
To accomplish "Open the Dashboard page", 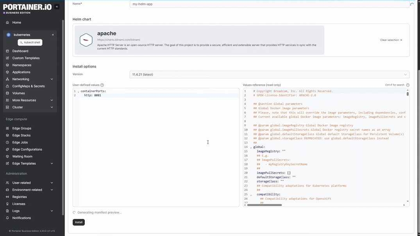I will (20, 51).
